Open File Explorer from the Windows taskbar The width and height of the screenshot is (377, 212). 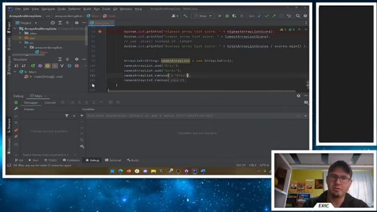[153, 171]
